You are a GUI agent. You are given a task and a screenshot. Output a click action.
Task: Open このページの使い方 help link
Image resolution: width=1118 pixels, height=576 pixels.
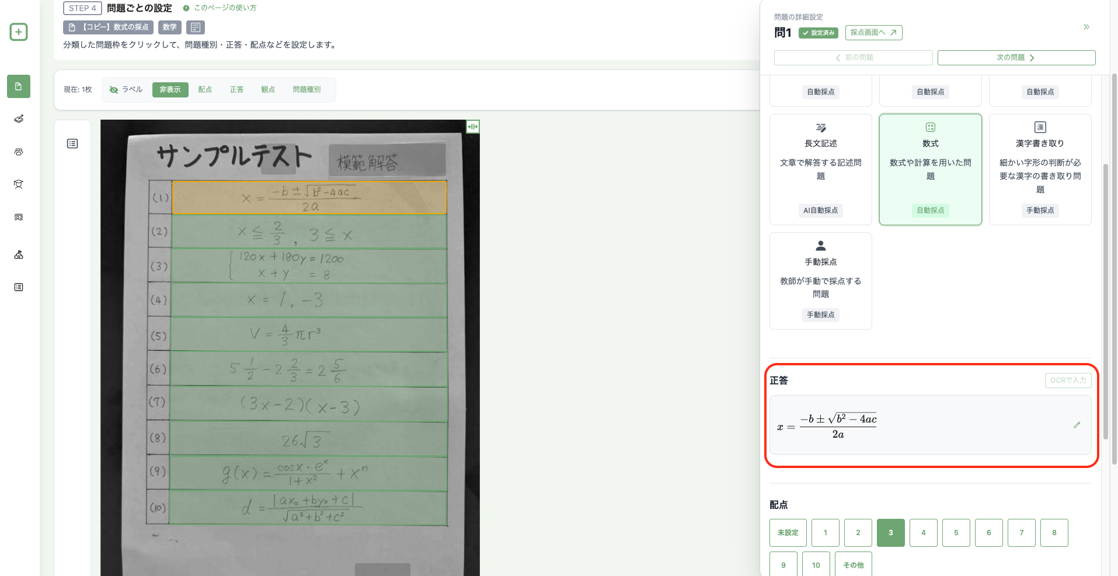pyautogui.click(x=220, y=8)
